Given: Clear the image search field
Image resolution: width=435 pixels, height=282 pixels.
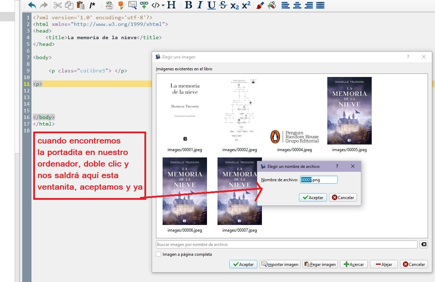Looking at the screenshot, I should click(424, 245).
